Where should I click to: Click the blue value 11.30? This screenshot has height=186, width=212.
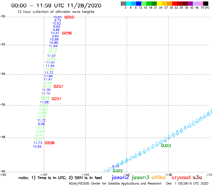click(x=46, y=90)
